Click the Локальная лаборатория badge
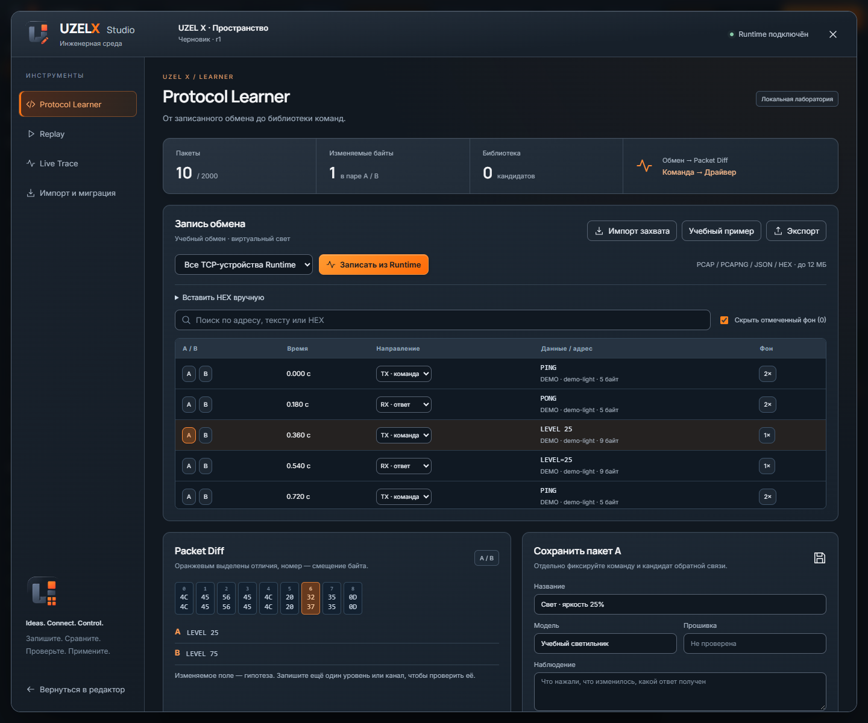 tap(797, 99)
